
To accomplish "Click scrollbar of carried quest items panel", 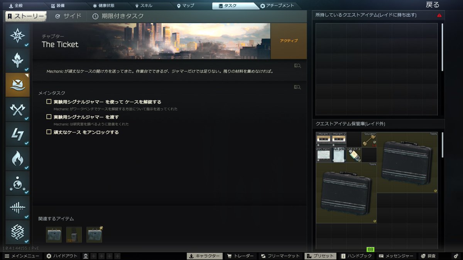I will (x=442, y=47).
